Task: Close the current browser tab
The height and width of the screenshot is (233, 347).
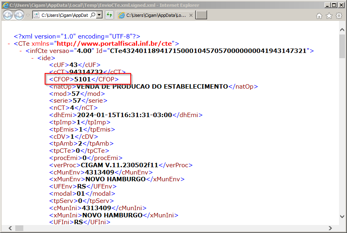Action: point(191,15)
